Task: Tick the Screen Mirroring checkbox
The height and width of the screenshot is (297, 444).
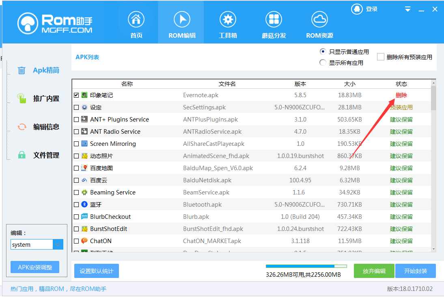Action: [x=76, y=144]
